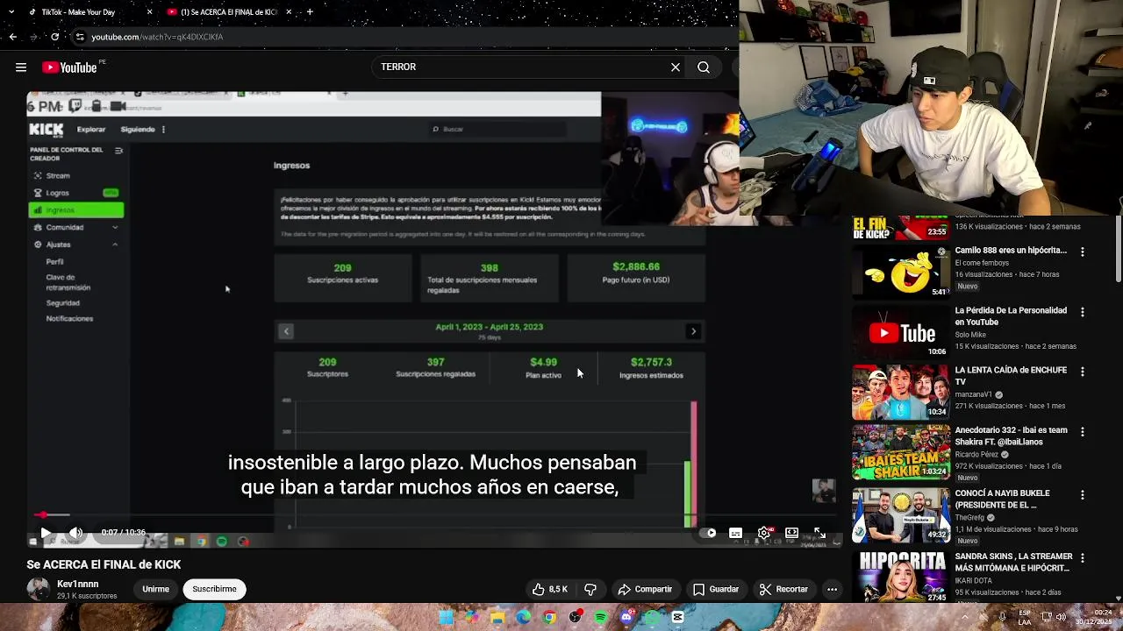Open Kev1nnnn channel avatar
Screen dimensions: 1123x631
click(x=38, y=590)
